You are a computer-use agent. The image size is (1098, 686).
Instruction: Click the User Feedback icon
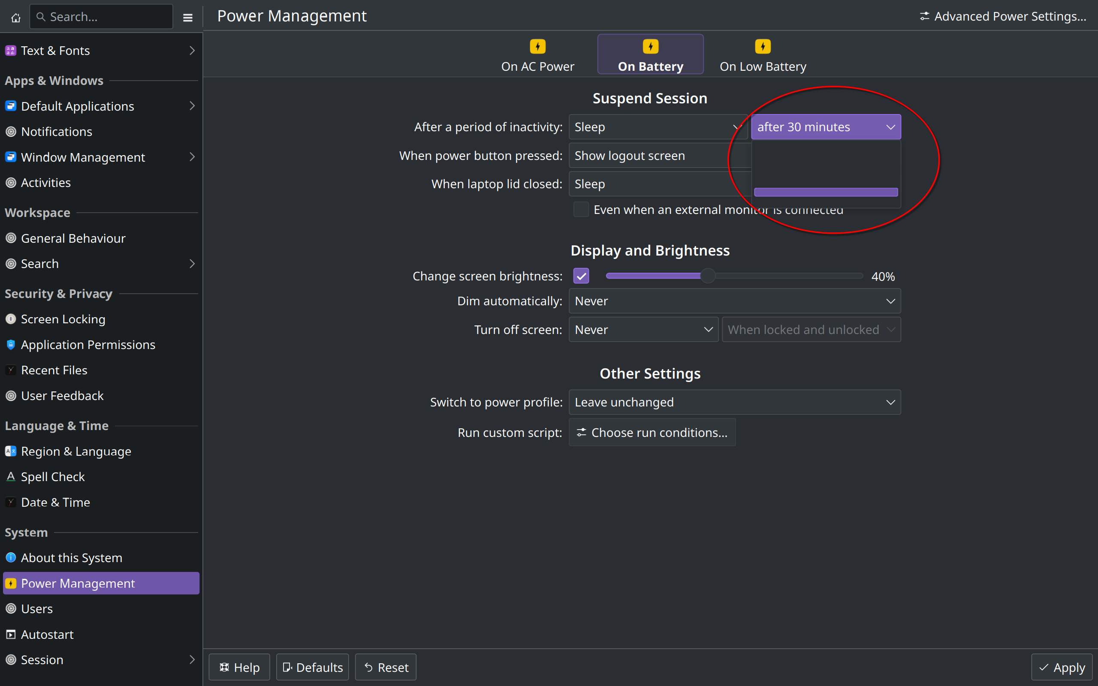click(x=11, y=396)
